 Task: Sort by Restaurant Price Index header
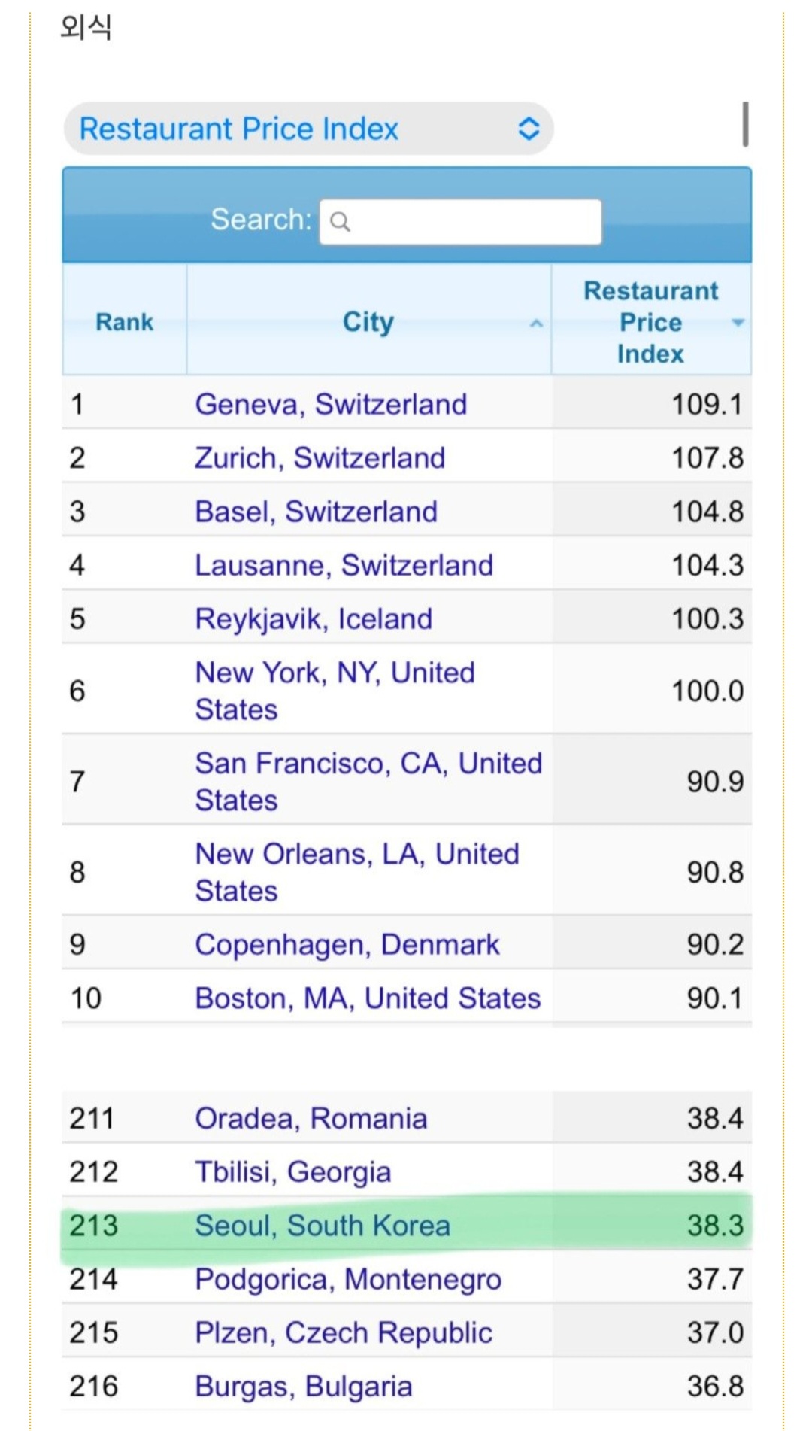pos(651,321)
